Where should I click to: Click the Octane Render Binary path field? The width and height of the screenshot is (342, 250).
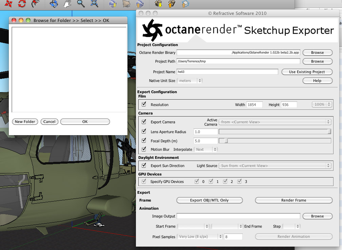[238, 53]
